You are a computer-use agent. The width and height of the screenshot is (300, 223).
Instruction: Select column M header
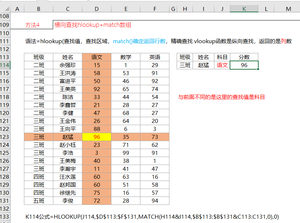(288, 9)
